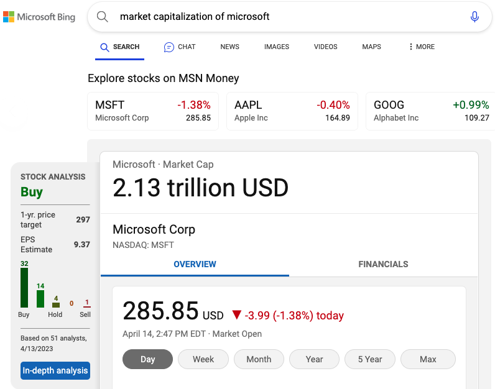Click the red down arrow price indicator
Image resolution: width=495 pixels, height=389 pixels.
(x=237, y=315)
